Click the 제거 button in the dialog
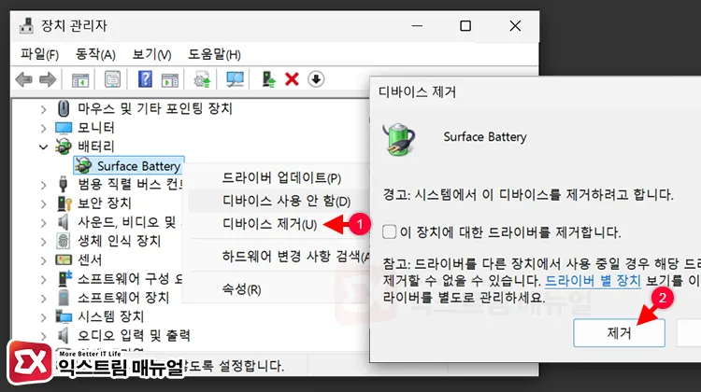The image size is (701, 392). [619, 332]
